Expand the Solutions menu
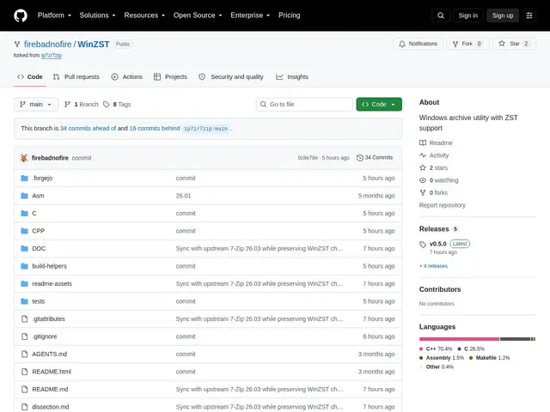Screen dimensions: 550x412 97,15
